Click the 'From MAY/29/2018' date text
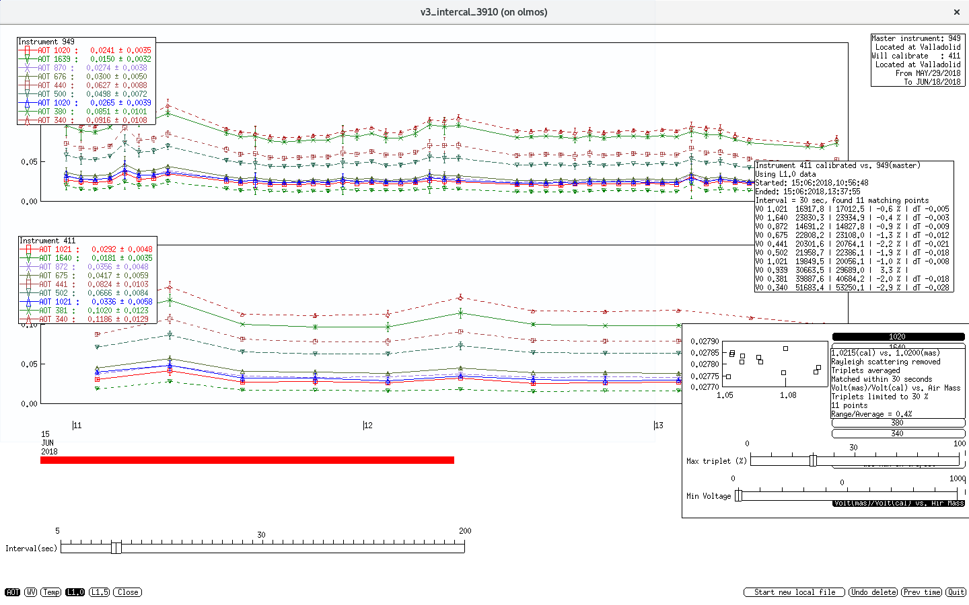The width and height of the screenshot is (969, 605). 928,73
